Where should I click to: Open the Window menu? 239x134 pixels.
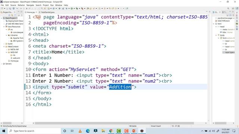59,5
